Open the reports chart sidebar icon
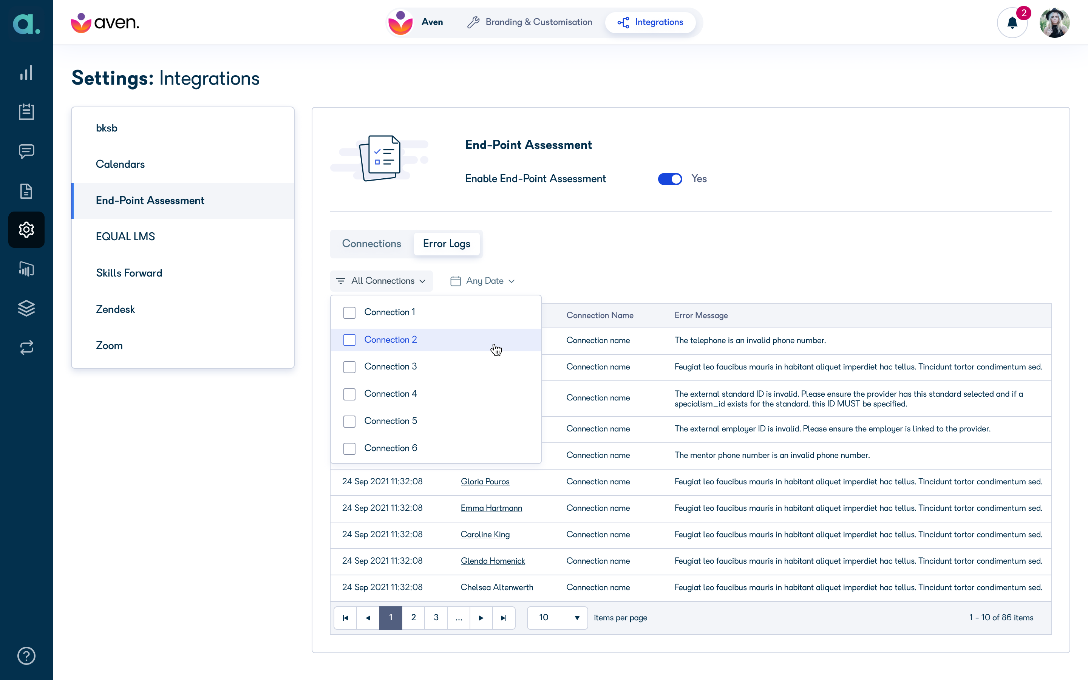 (26, 269)
